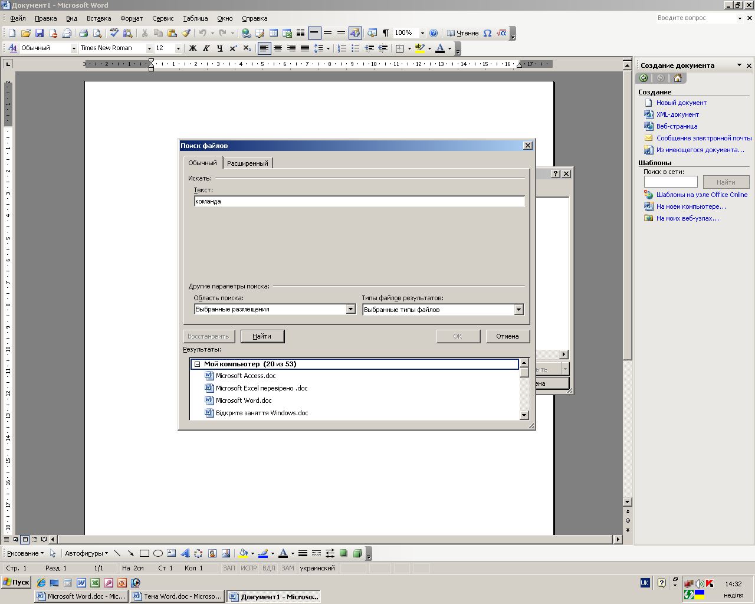Screen dimensions: 755x604
Task: Collapse the 'Мой компьютер' results node
Action: point(198,365)
